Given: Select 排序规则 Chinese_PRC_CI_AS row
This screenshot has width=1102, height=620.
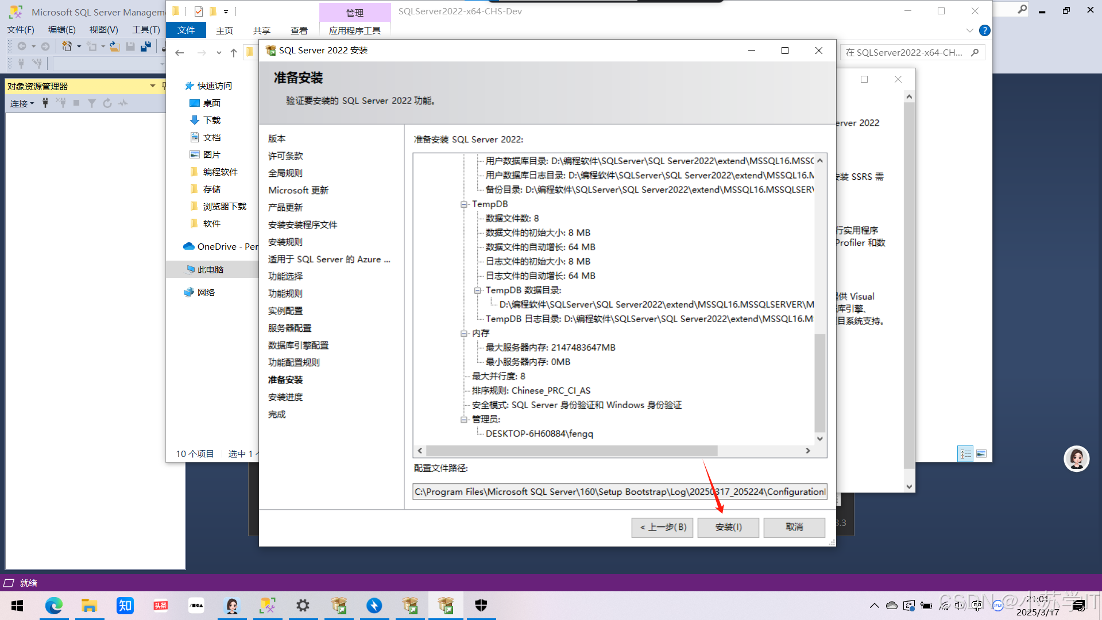Looking at the screenshot, I should click(x=531, y=390).
